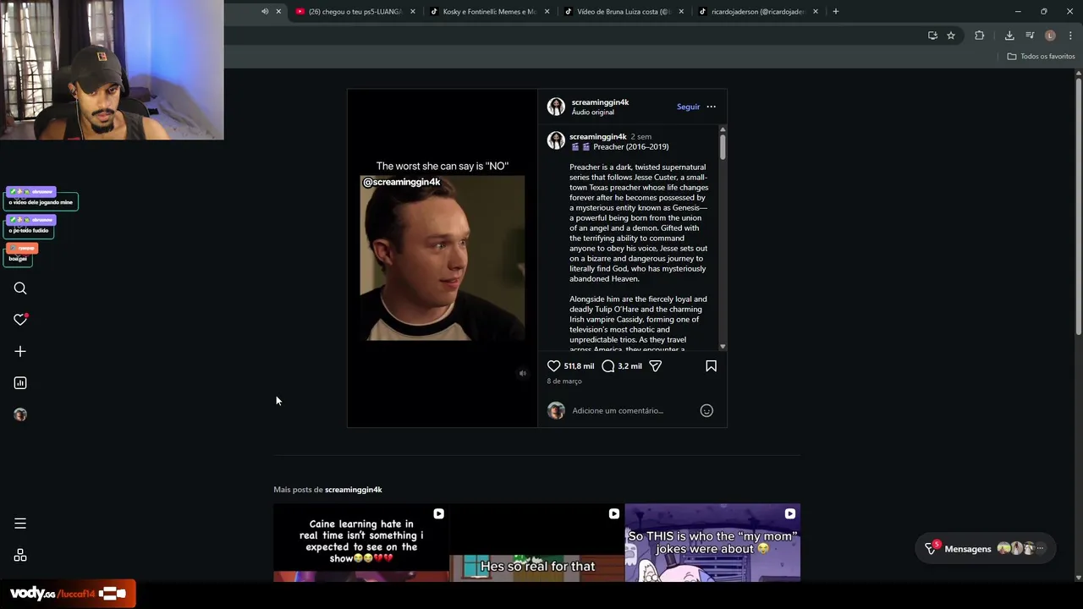This screenshot has height=609, width=1083.
Task: Mute the current tab's audio speaker icon
Action: point(265,12)
